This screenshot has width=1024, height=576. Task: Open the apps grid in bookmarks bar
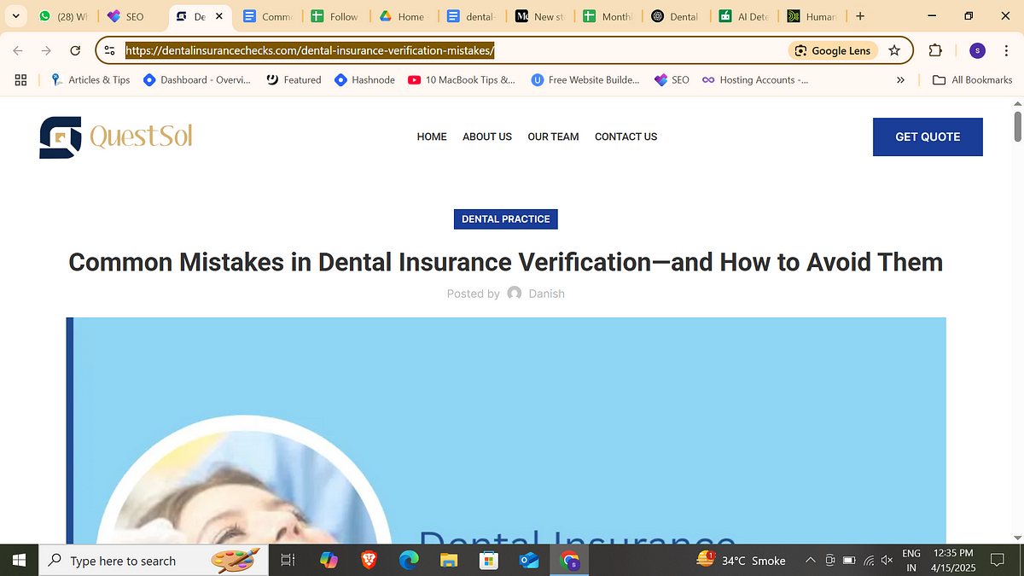21,79
